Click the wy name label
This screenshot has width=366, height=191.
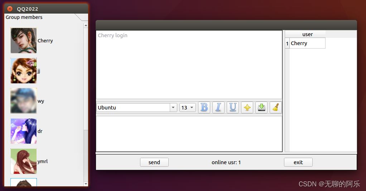coord(41,101)
